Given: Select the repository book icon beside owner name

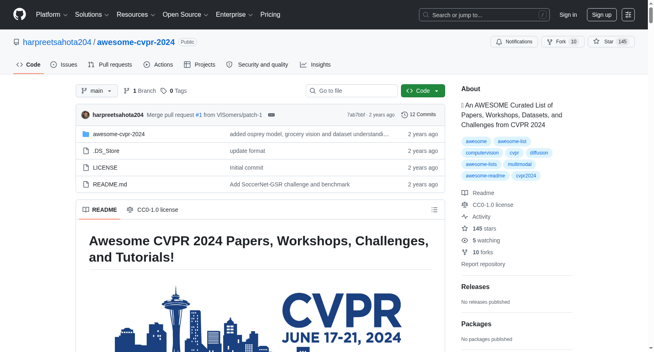Looking at the screenshot, I should tap(16, 42).
